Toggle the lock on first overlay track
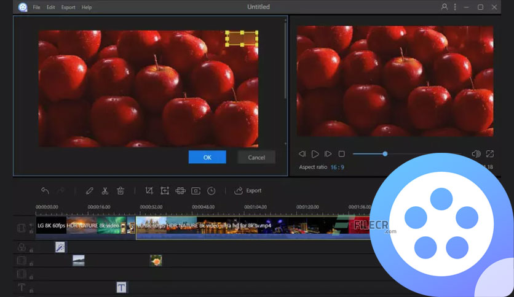The width and height of the screenshot is (514, 297). [x=31, y=263]
